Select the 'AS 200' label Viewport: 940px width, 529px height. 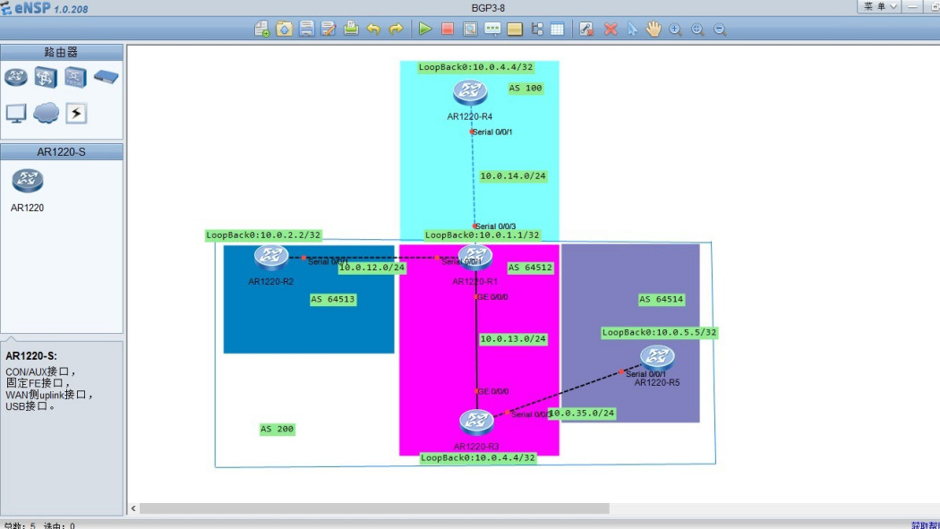coord(277,429)
